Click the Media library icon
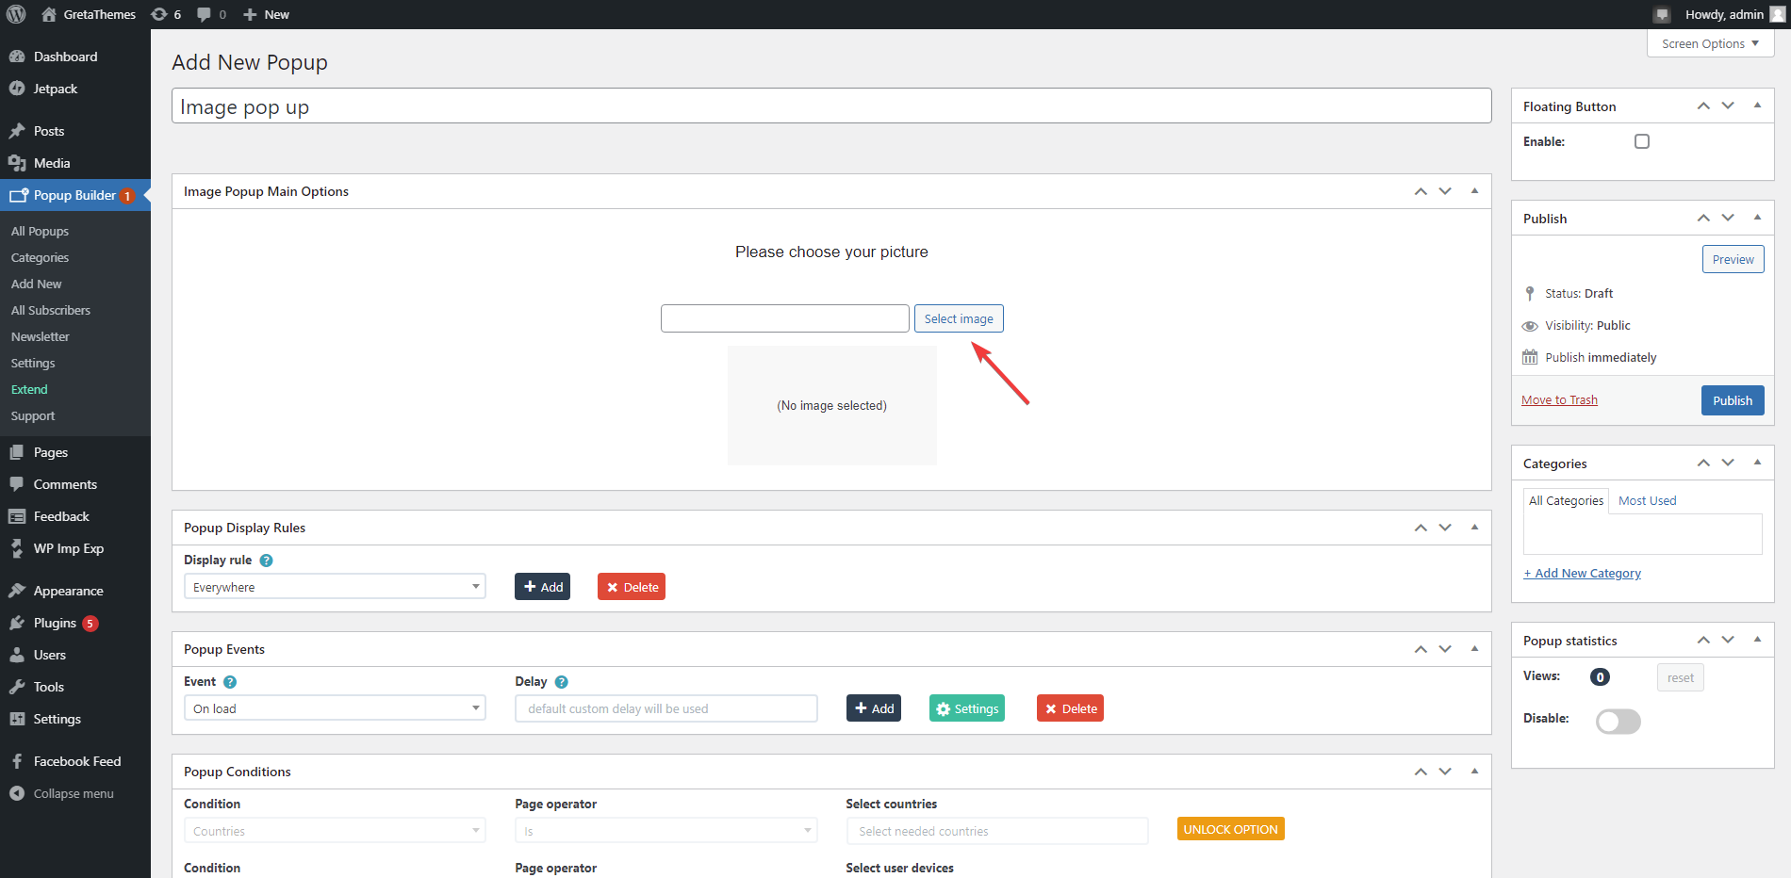The height and width of the screenshot is (878, 1791). pyautogui.click(x=17, y=163)
